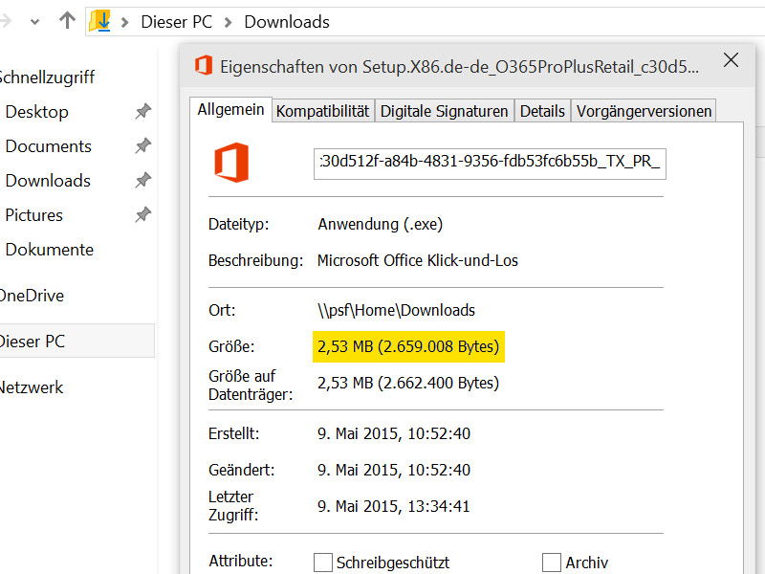This screenshot has height=574, width=765.
Task: Open the recent locations chevron dropdown
Action: click(34, 22)
